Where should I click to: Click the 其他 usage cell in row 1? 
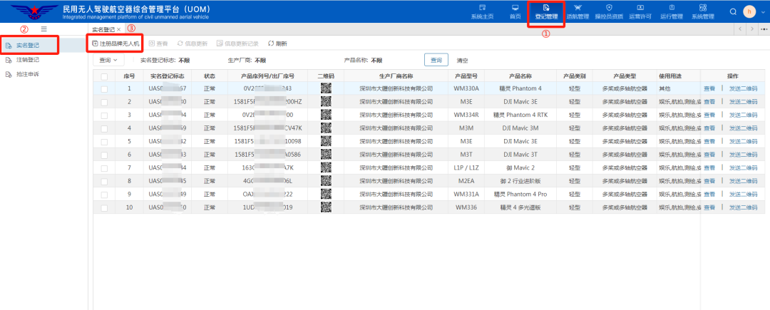[664, 89]
